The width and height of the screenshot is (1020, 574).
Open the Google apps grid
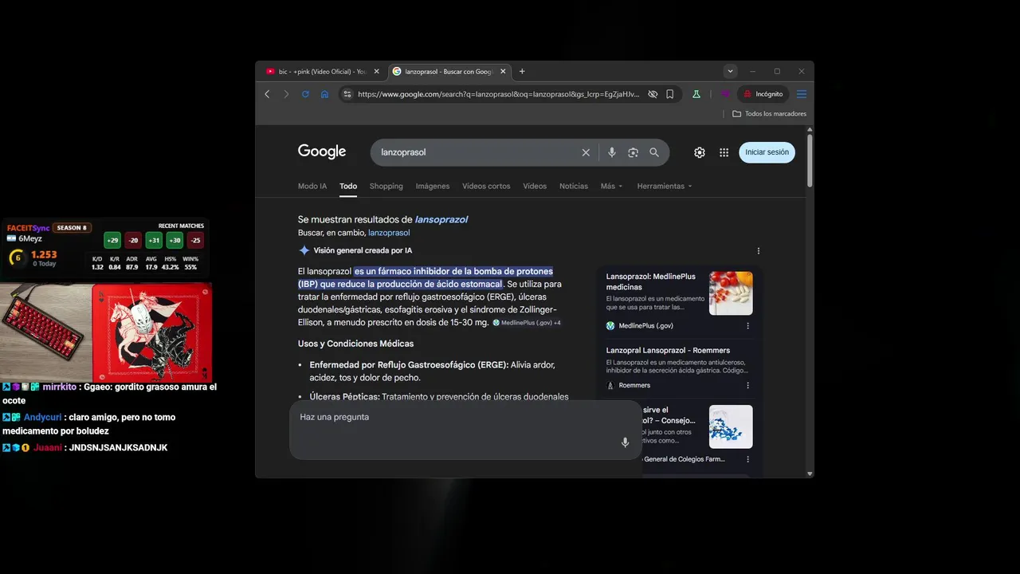pos(724,152)
